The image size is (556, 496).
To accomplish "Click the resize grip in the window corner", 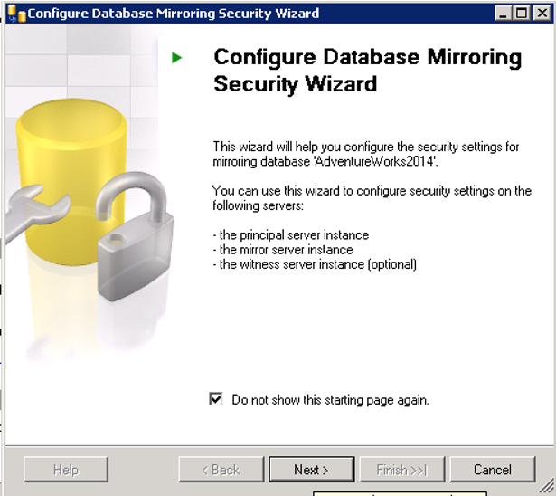I will [548, 487].
